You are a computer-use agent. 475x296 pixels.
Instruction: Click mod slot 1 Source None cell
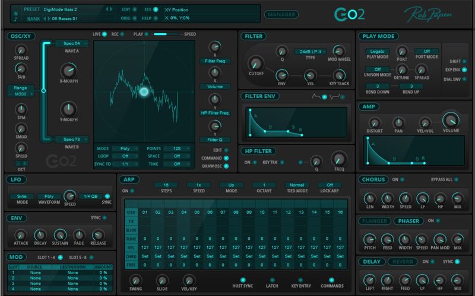pos(35,272)
